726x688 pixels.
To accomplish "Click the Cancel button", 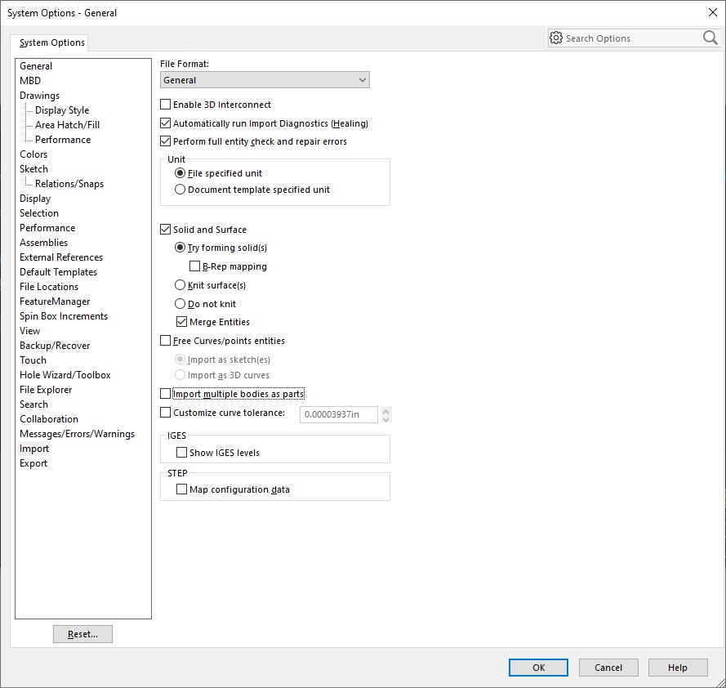I will [608, 668].
